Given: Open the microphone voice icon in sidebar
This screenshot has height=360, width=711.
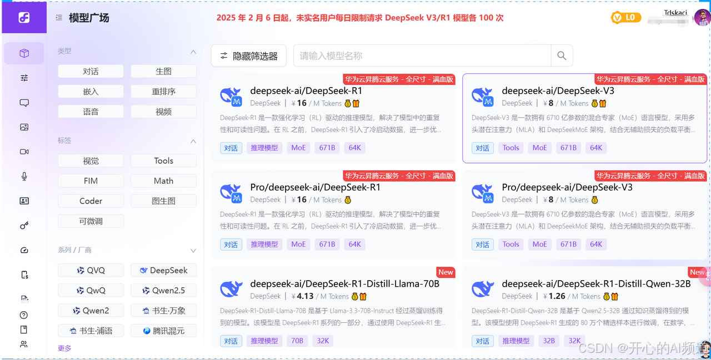Looking at the screenshot, I should 24,176.
